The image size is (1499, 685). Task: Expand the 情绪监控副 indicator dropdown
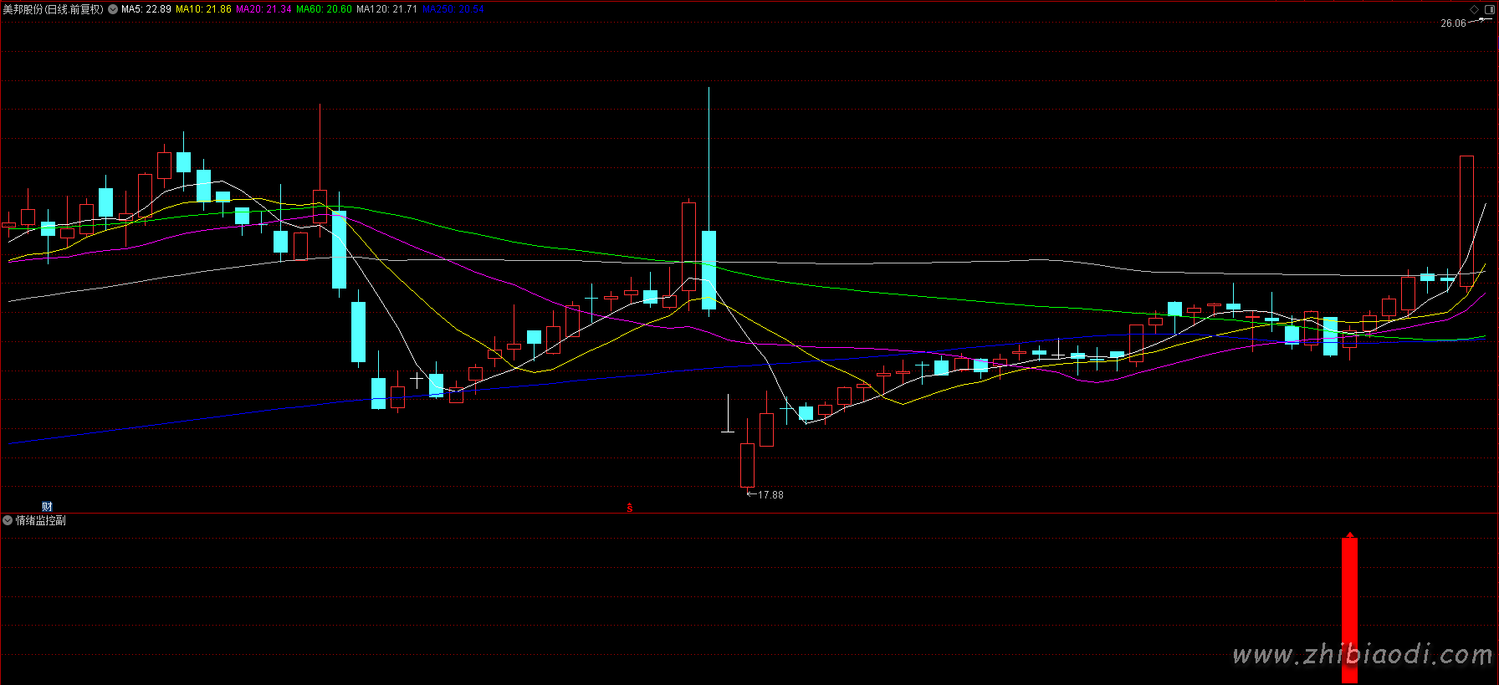(x=8, y=520)
